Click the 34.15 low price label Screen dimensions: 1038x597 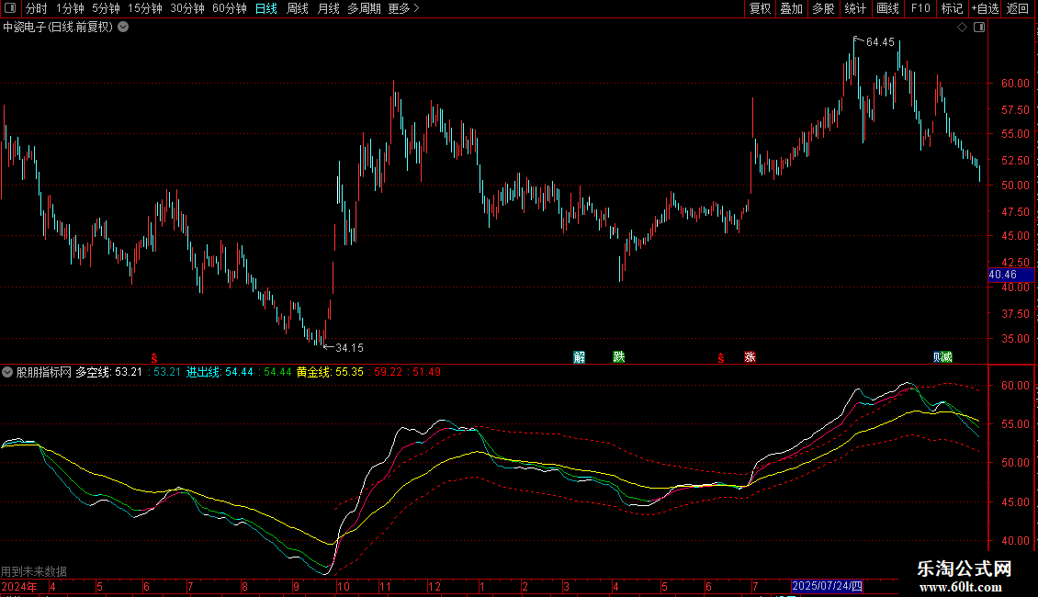(350, 348)
